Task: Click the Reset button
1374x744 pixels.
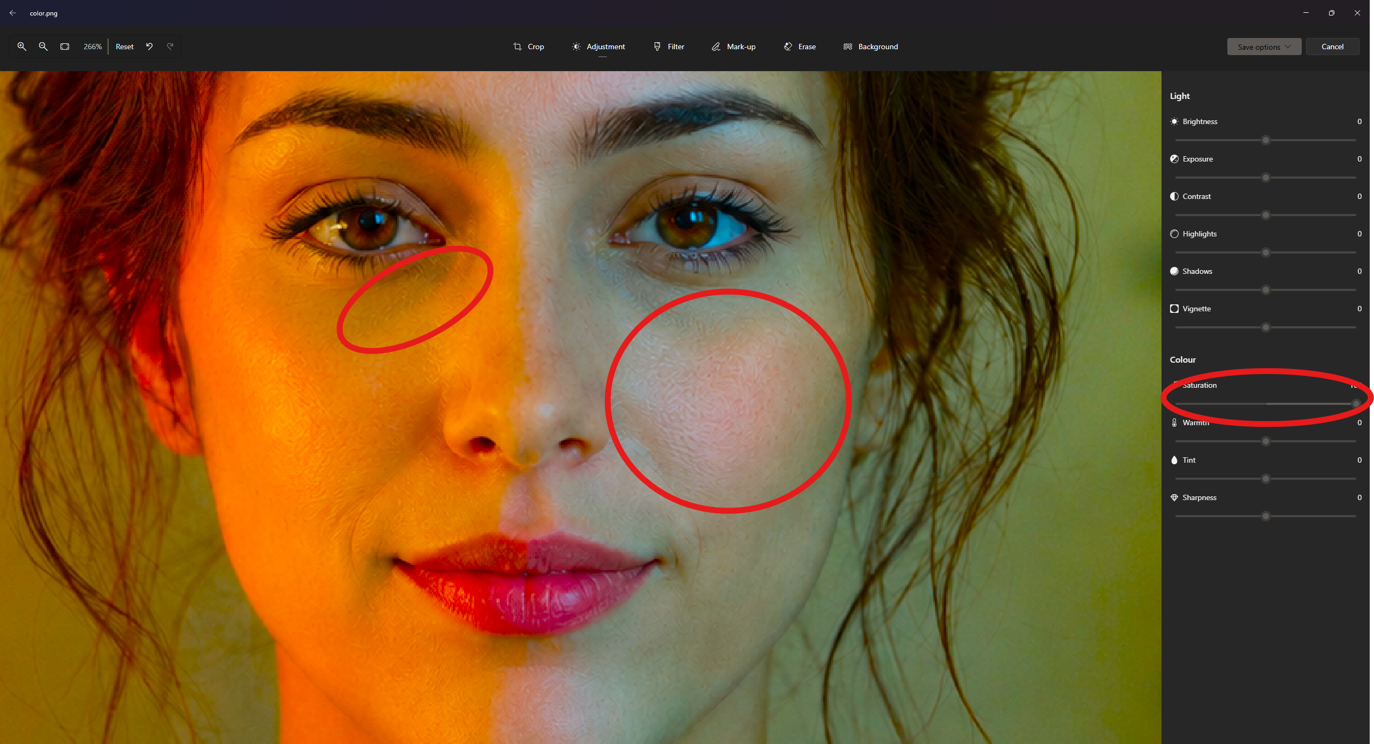Action: pos(125,47)
